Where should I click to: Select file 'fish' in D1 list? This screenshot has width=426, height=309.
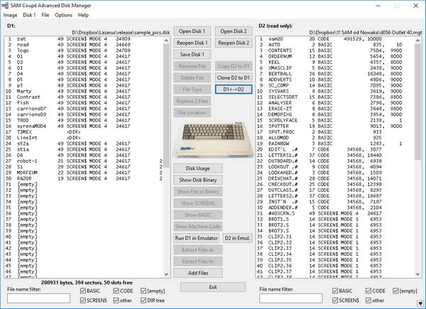click(84, 103)
